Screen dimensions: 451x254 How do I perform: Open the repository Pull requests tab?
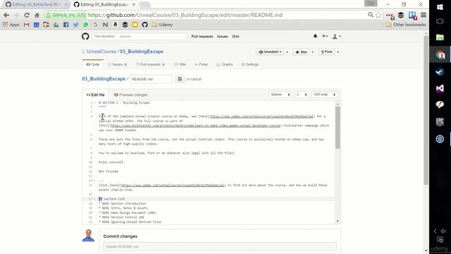[x=150, y=64]
